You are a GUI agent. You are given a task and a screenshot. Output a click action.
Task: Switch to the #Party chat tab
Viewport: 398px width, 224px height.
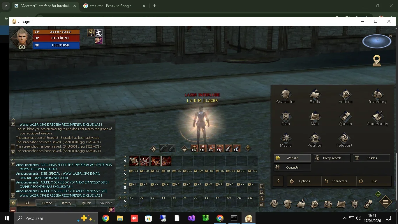point(66,203)
